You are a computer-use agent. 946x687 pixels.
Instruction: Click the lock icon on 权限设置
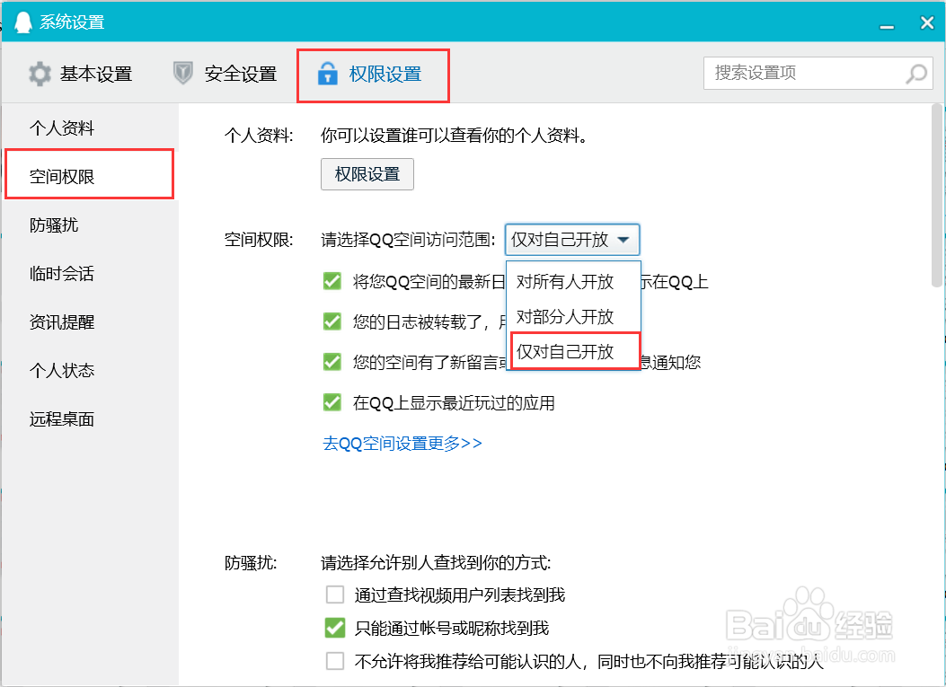327,75
